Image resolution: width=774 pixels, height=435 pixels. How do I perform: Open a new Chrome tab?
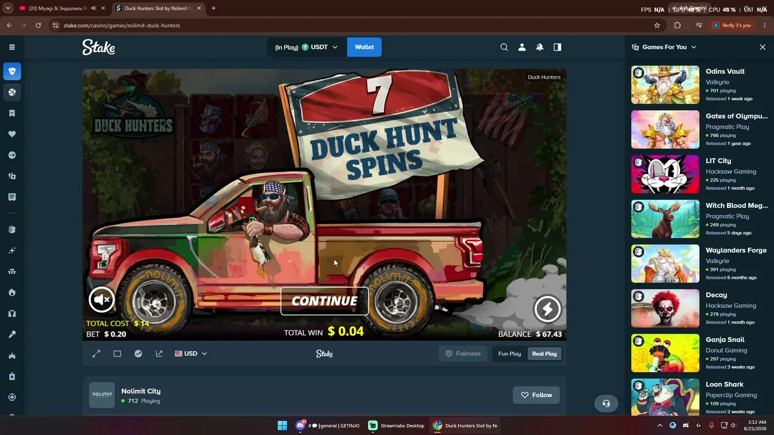213,8
